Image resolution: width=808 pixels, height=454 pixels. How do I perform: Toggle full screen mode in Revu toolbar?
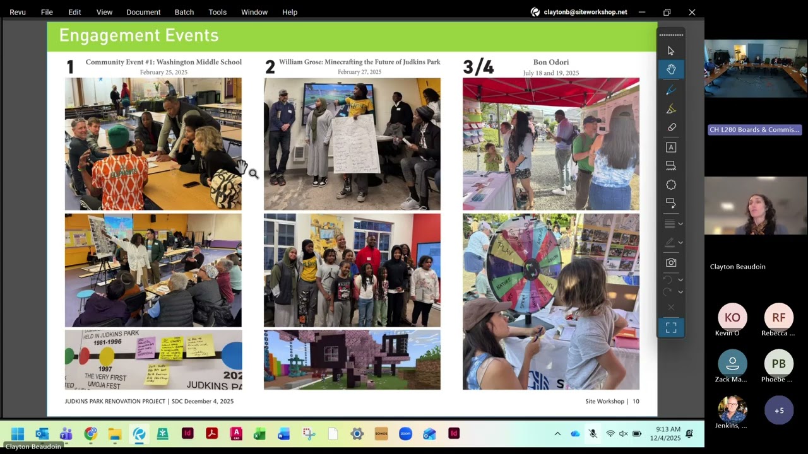tap(671, 328)
